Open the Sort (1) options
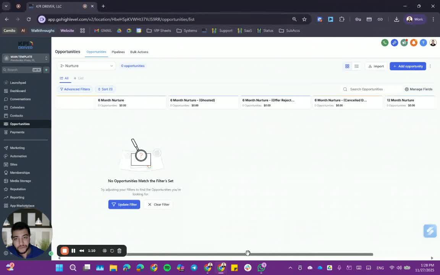The width and height of the screenshot is (440, 275). pyautogui.click(x=105, y=89)
